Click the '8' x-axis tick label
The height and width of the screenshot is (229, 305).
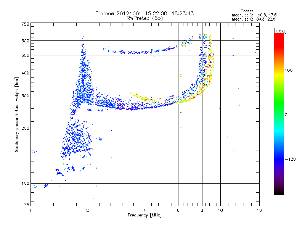(x=202, y=210)
